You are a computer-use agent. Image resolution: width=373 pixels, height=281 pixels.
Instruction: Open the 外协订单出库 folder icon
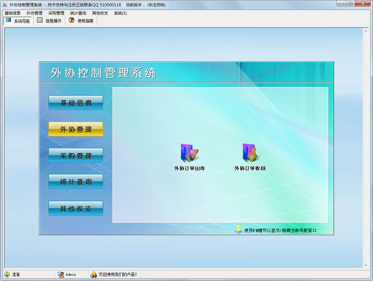point(189,153)
